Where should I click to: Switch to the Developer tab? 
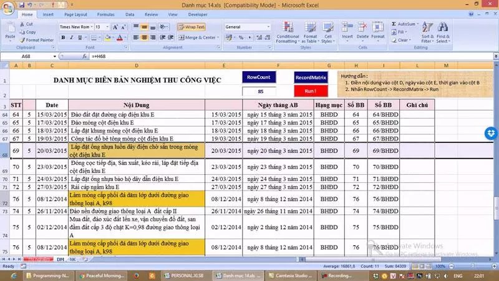click(198, 14)
